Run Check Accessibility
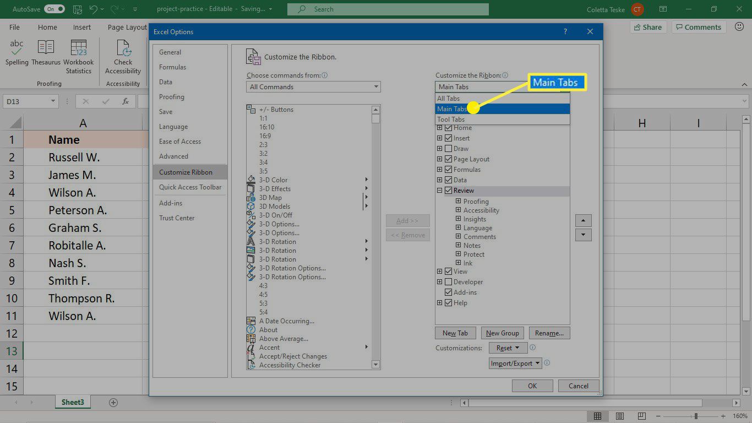Screen dimensions: 752x423 (x=123, y=57)
